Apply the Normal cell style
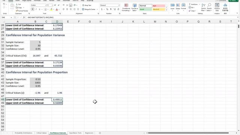 pyautogui.click(x=145, y=6)
